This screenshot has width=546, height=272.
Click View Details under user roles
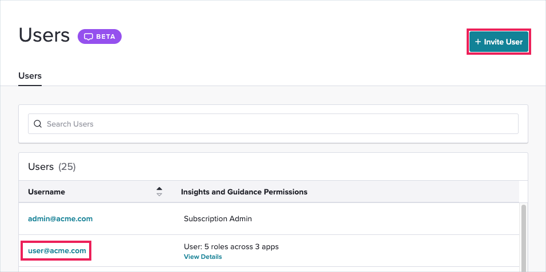click(203, 257)
